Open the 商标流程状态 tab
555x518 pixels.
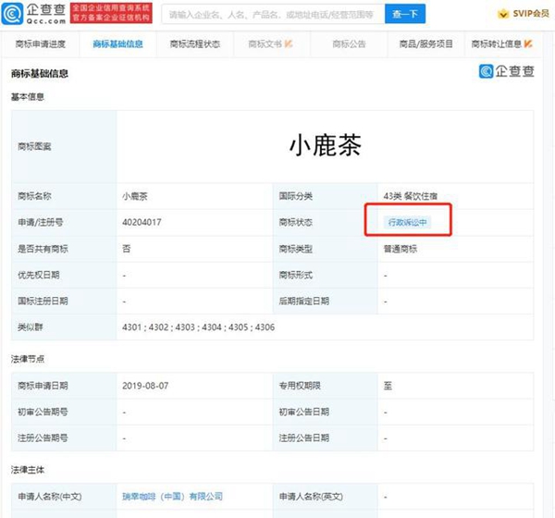coord(195,44)
